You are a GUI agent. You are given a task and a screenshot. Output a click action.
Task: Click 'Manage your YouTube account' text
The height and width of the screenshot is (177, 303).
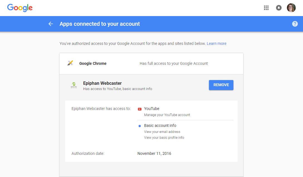[167, 115]
